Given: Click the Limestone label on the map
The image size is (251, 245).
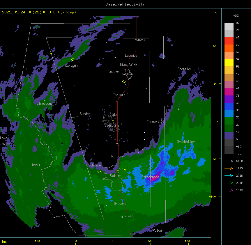Looking at the screenshot, I should (x=45, y=104).
